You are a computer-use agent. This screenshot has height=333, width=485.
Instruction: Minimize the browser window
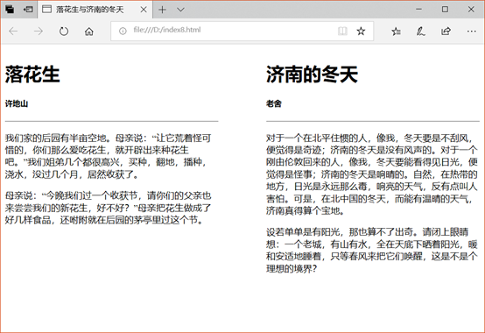(x=418, y=10)
